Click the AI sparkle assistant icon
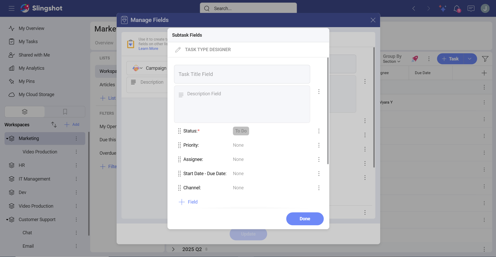This screenshot has height=257, width=496. point(442,9)
